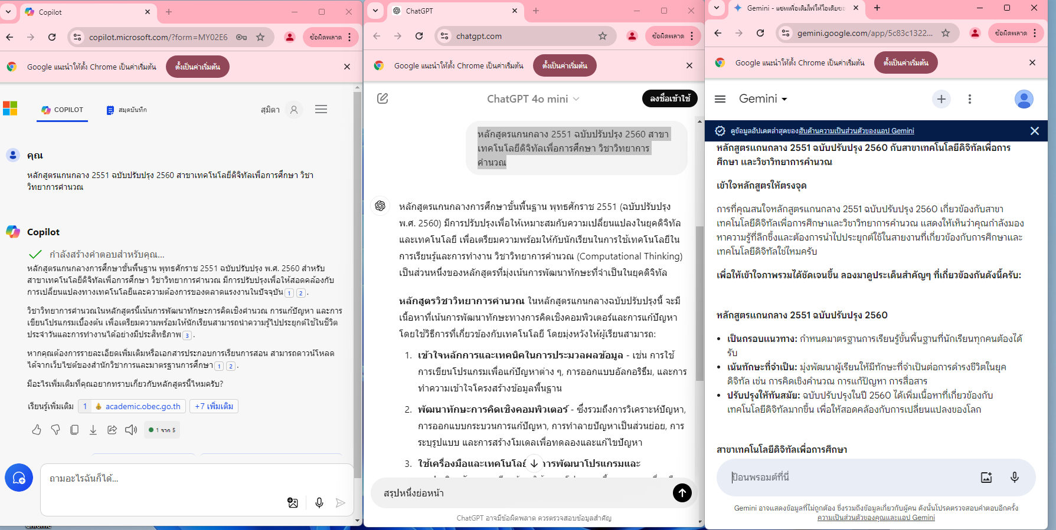The image size is (1056, 530).
Task: Bookmark the chatgpt.com page with star
Action: click(602, 36)
